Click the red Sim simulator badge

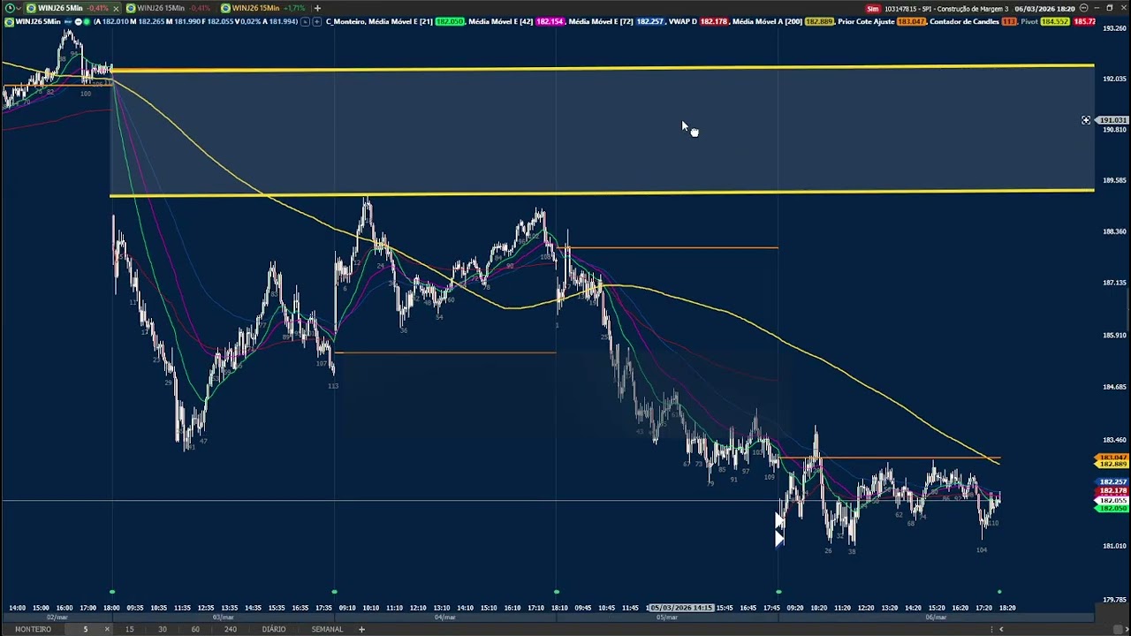(x=873, y=8)
